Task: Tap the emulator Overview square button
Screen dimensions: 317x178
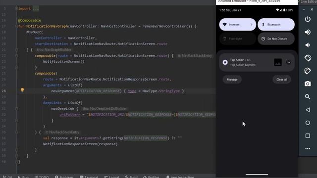Action: pos(308,135)
